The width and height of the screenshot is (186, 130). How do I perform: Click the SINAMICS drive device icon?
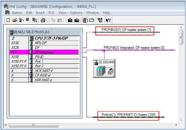[104, 71]
